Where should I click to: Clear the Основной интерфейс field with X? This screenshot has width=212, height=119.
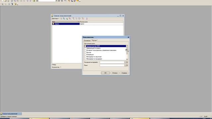pos(127,62)
